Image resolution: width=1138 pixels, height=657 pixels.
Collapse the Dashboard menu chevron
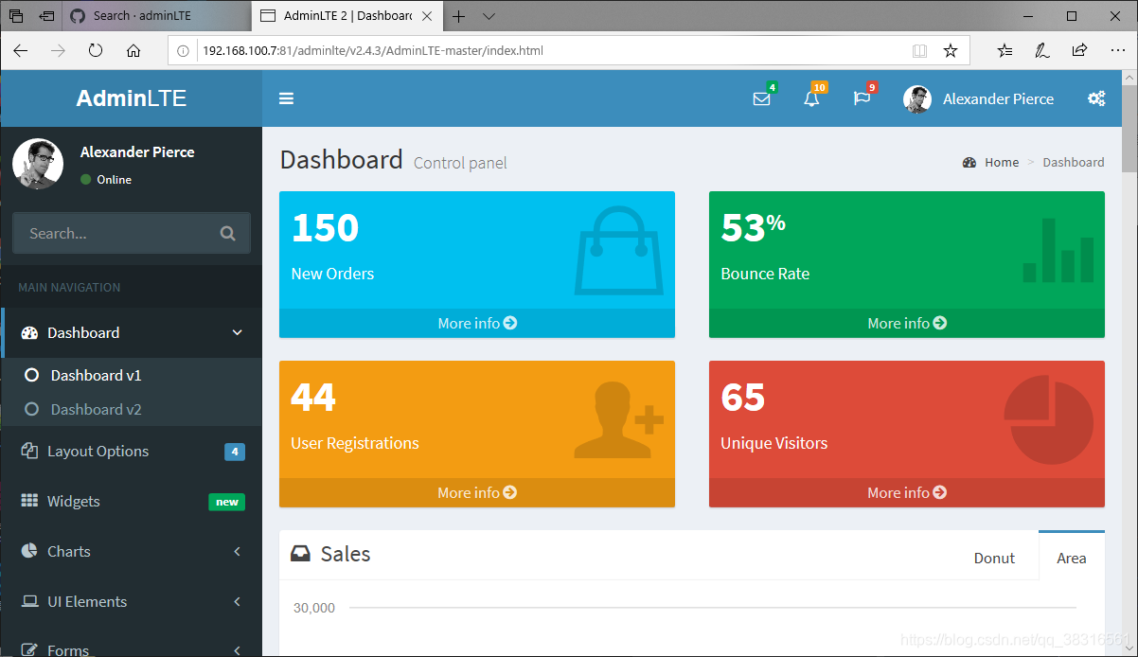238,332
